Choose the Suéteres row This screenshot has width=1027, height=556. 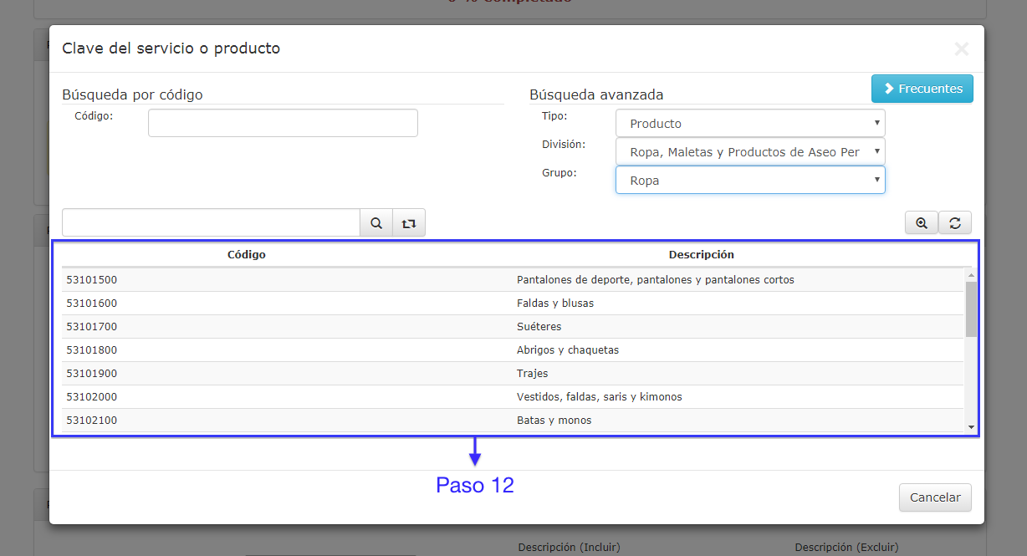(x=513, y=327)
